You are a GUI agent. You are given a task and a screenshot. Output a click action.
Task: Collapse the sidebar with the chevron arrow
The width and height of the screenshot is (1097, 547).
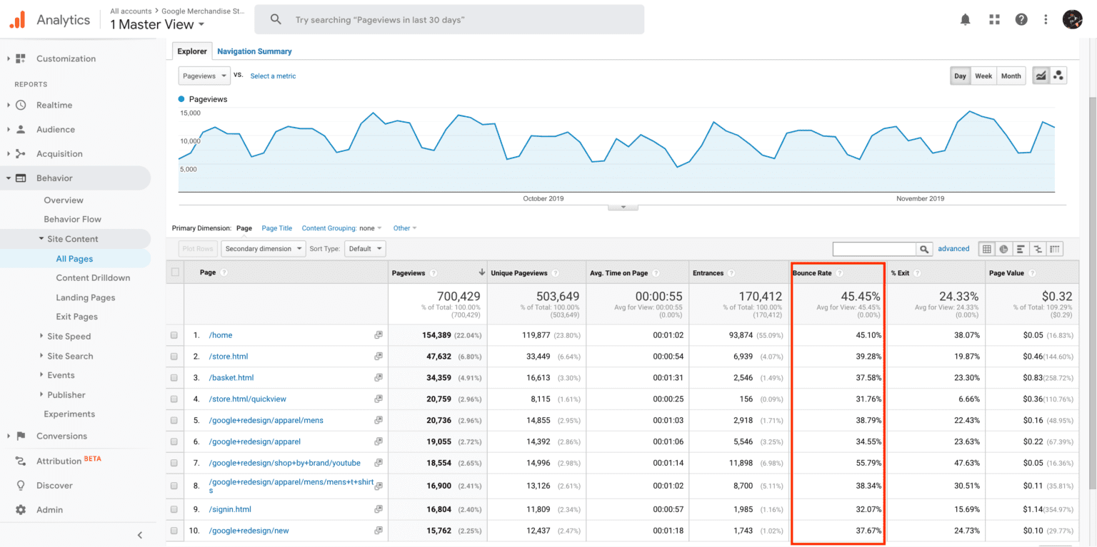[140, 535]
